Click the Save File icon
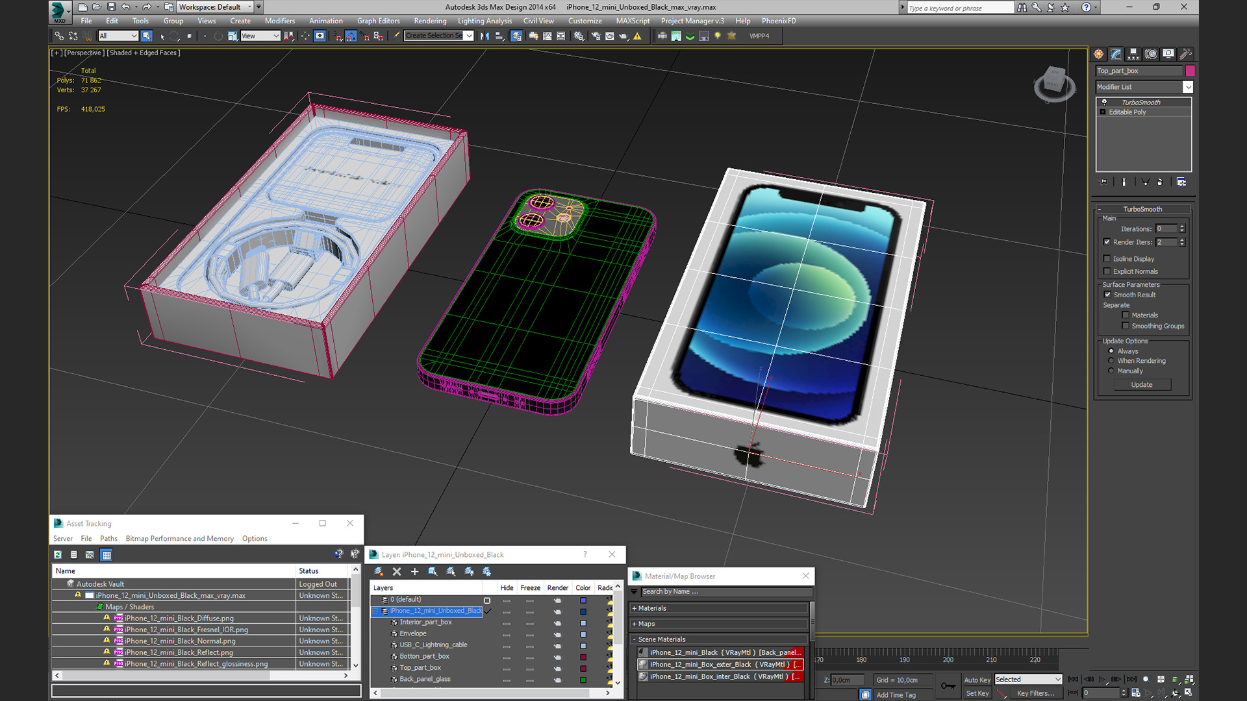The image size is (1247, 701). (111, 7)
